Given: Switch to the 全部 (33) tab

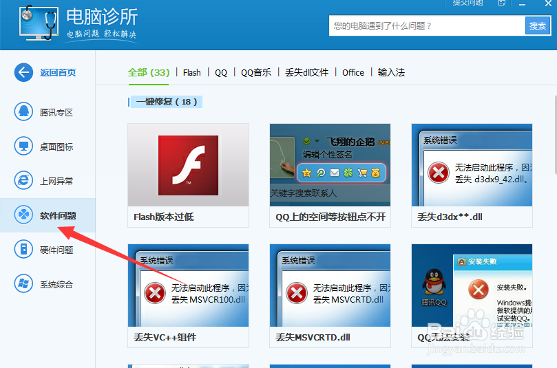Looking at the screenshot, I should (x=149, y=73).
